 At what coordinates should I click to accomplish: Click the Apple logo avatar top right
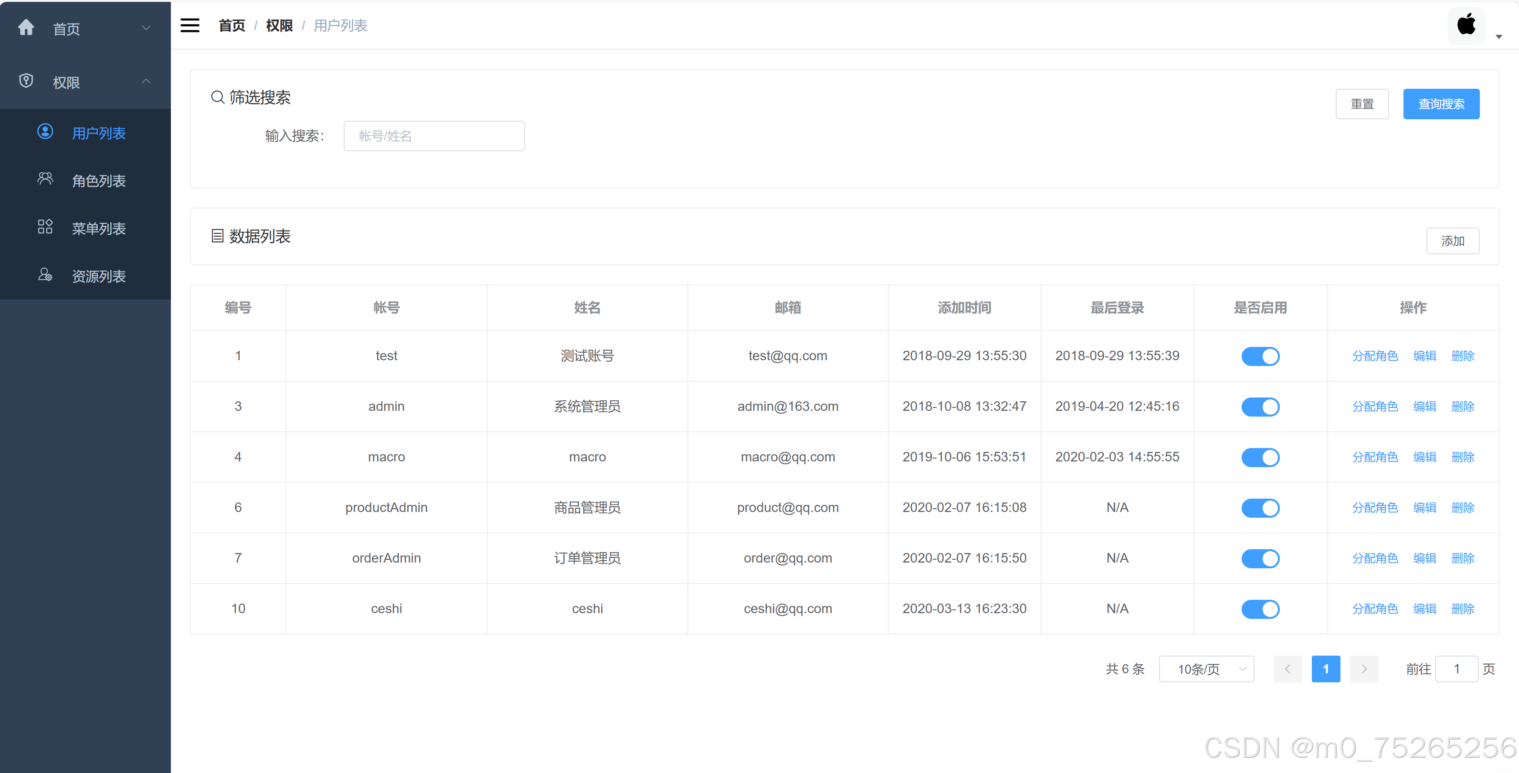(1466, 25)
